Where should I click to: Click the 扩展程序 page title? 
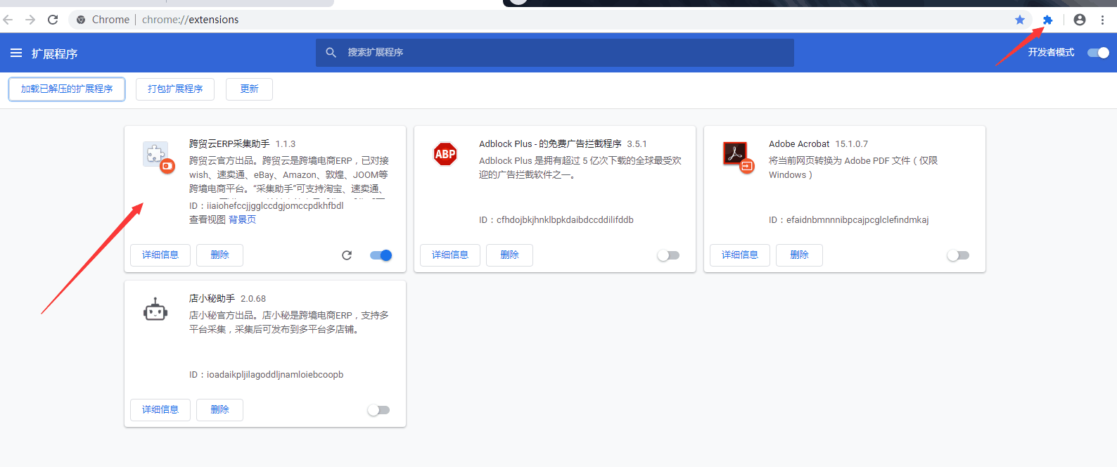pos(55,53)
